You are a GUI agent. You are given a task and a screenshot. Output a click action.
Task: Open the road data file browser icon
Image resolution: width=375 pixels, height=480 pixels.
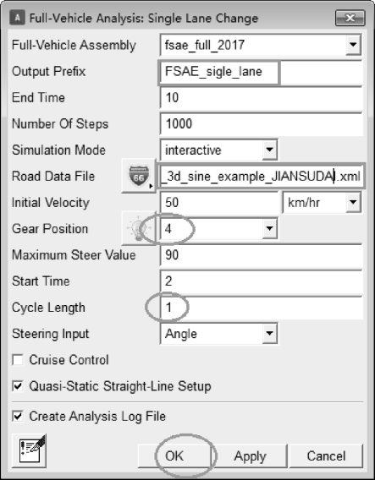click(x=139, y=176)
